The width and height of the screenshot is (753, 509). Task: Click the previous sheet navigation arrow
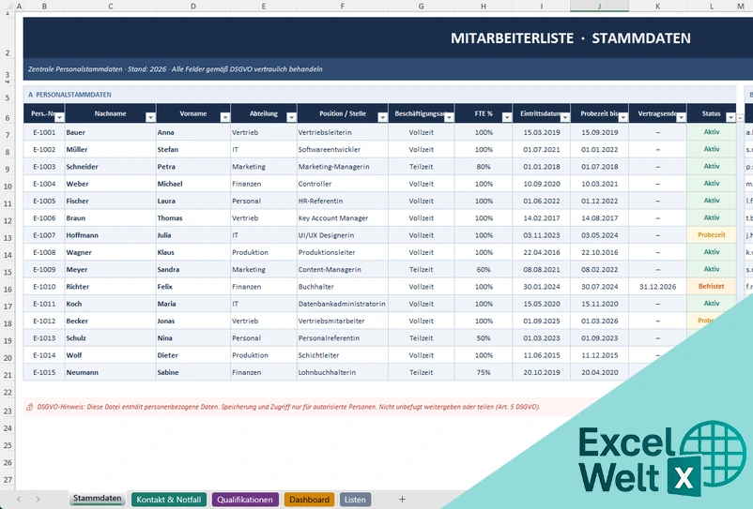(19, 500)
